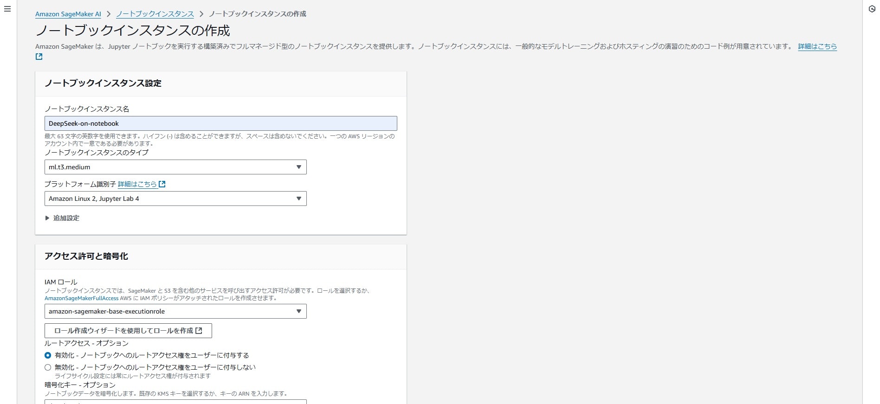Open the hamburger navigation menu
Image resolution: width=880 pixels, height=404 pixels.
point(7,9)
